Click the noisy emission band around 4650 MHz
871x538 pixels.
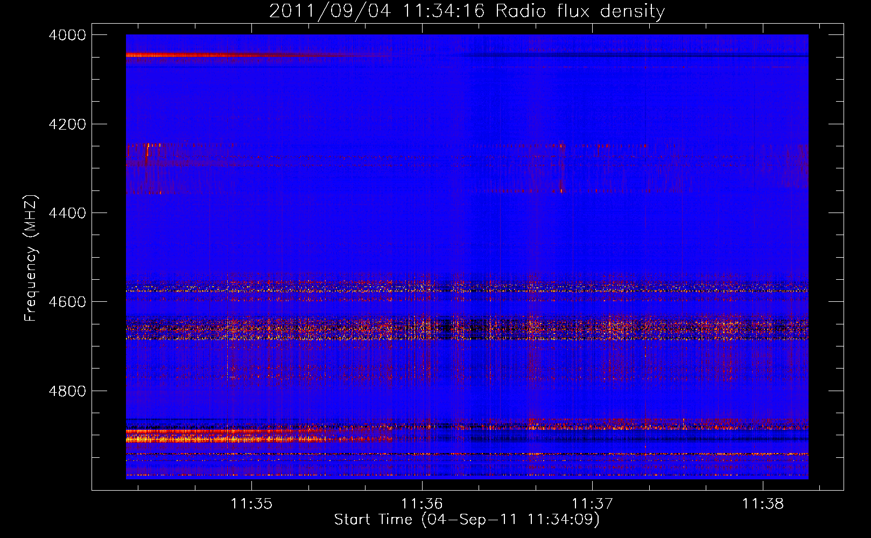coord(467,328)
